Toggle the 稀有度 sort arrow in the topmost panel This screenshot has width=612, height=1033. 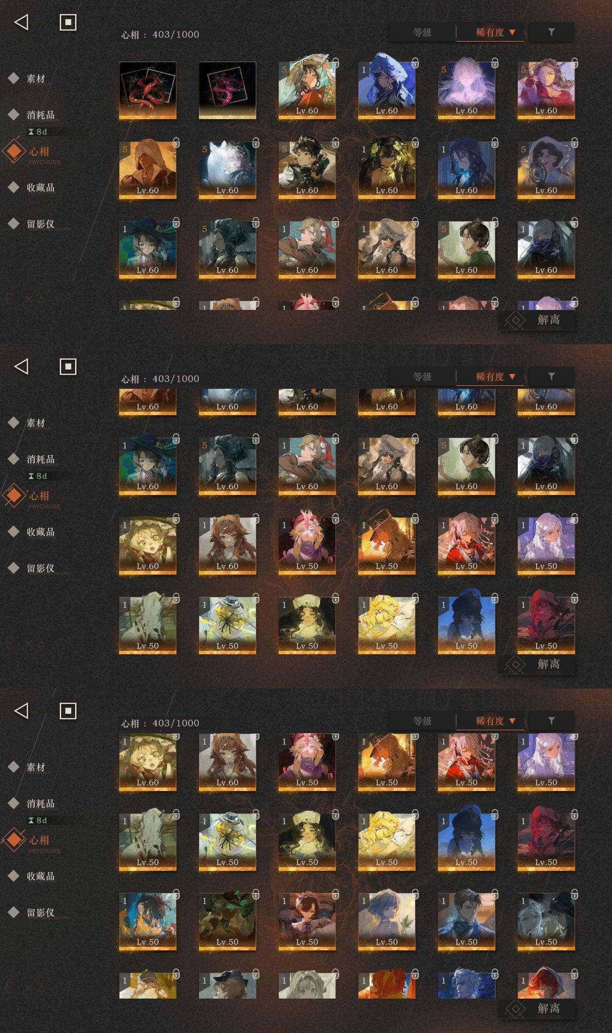click(512, 33)
